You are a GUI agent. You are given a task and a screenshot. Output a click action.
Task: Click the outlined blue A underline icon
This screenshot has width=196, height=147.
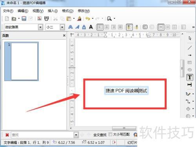tap(84, 27)
